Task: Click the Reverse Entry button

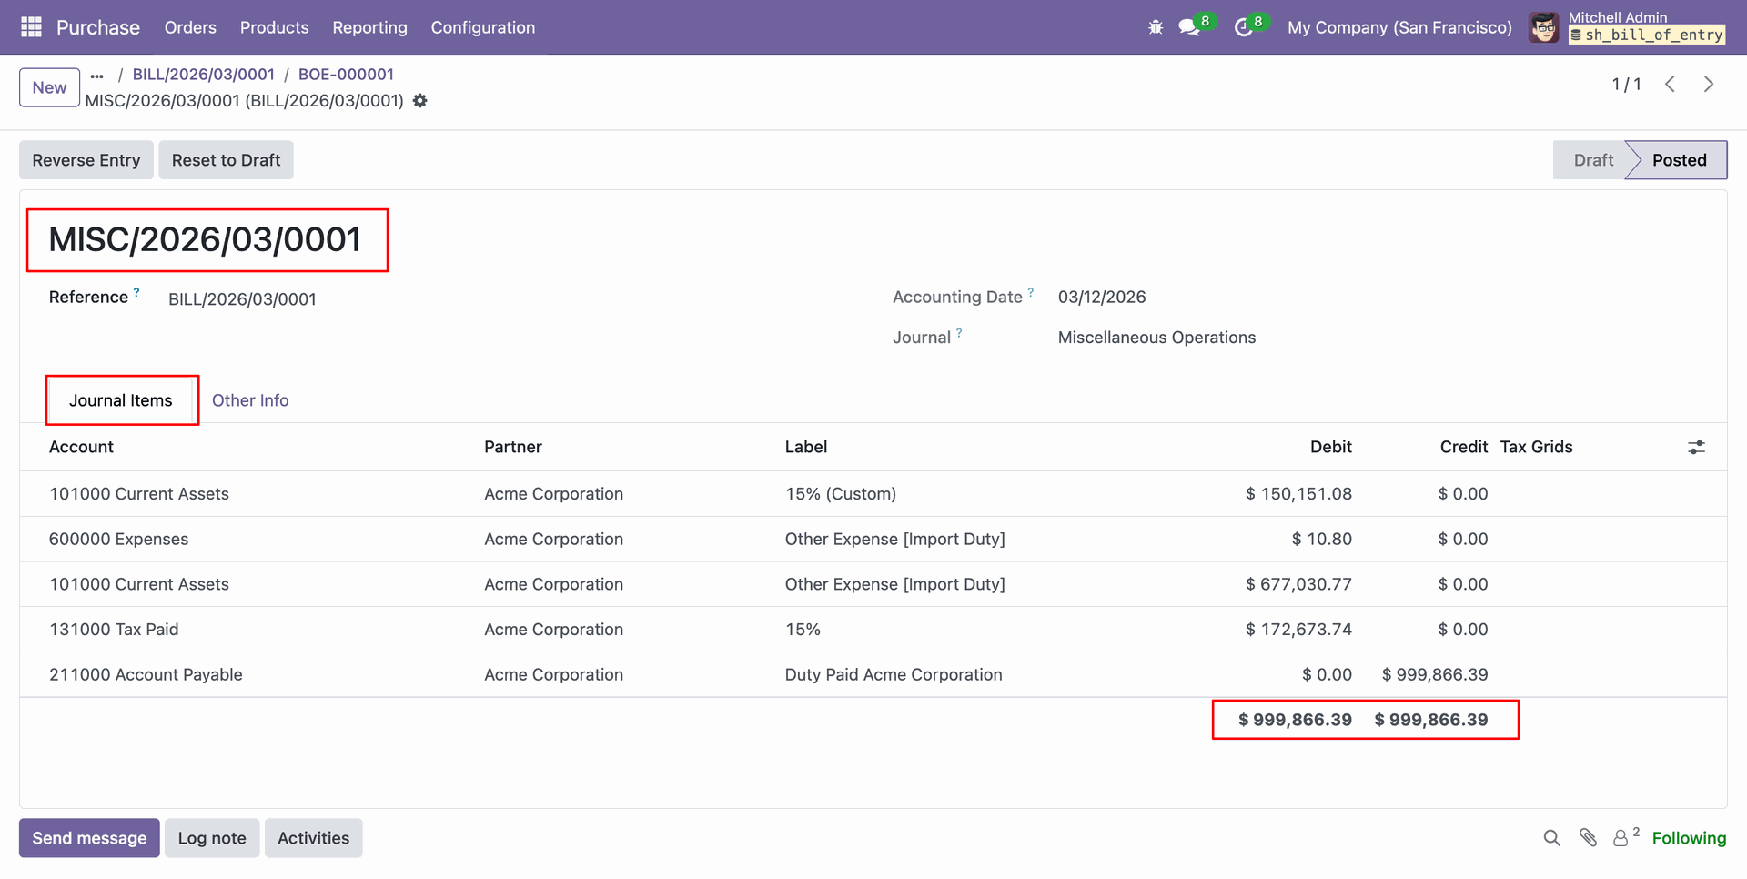Action: [86, 160]
